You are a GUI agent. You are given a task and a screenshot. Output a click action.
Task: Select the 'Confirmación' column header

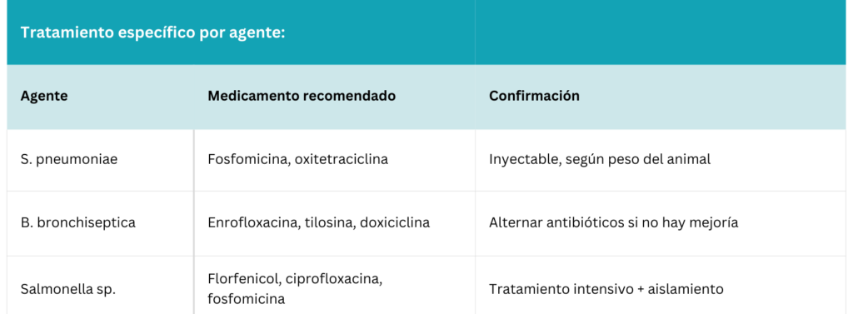coord(534,96)
